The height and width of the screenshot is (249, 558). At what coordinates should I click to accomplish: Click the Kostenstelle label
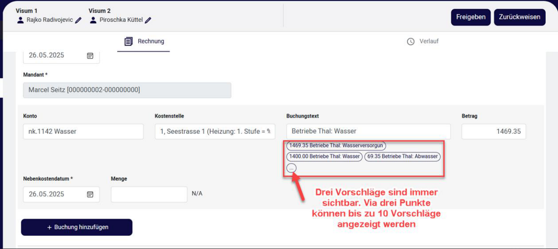(x=169, y=116)
